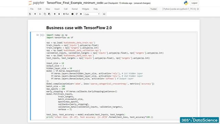Move the selected cell up
The image size is (220, 124).
(55, 14)
